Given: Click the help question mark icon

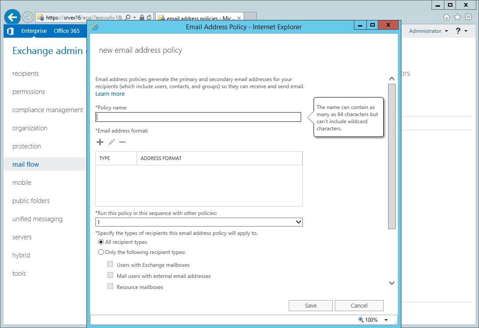Looking at the screenshot, I should tap(458, 31).
